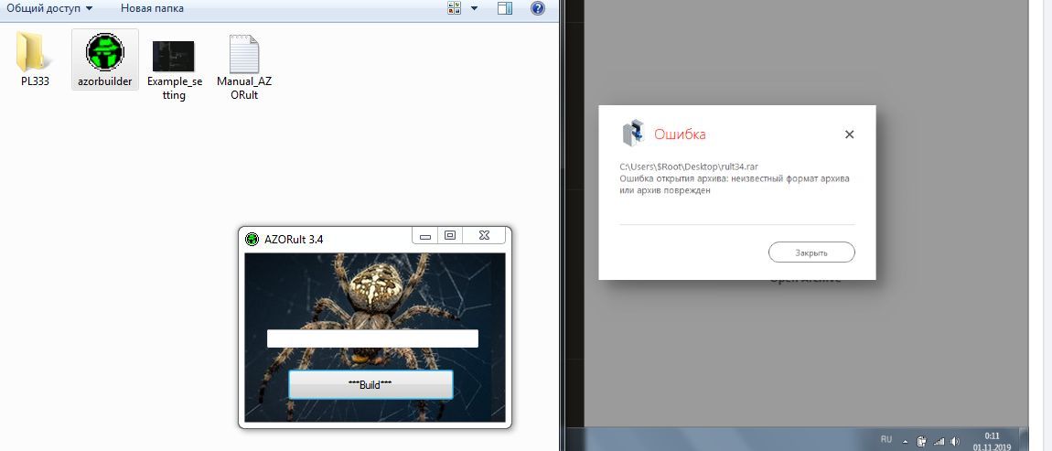Screen dimensions: 1052x451
Task: Click the Ошибка dialog title text
Action: point(680,134)
